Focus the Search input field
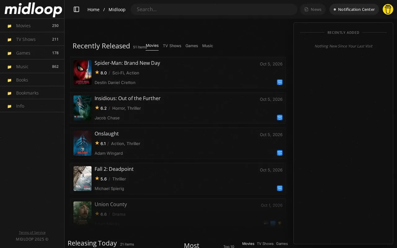397x248 pixels. (x=214, y=9)
